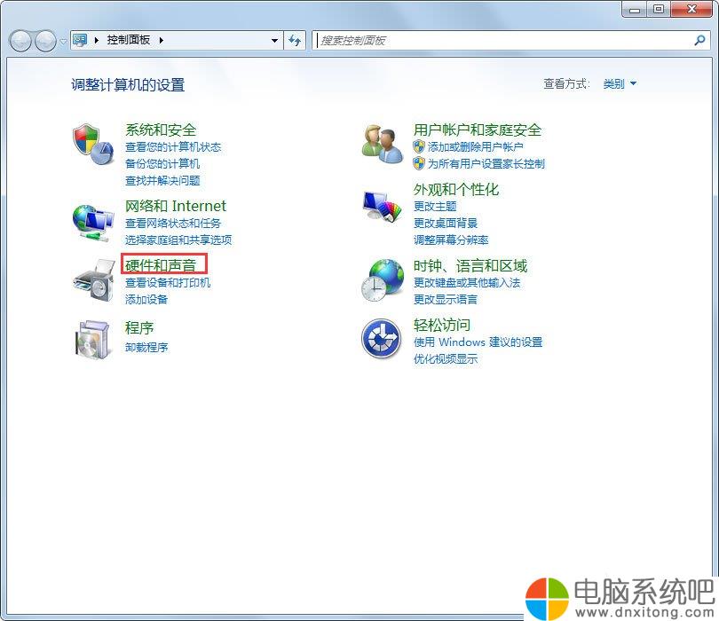Expand the arrow after 控制面板 breadcrumb
This screenshot has width=719, height=621.
click(x=162, y=40)
